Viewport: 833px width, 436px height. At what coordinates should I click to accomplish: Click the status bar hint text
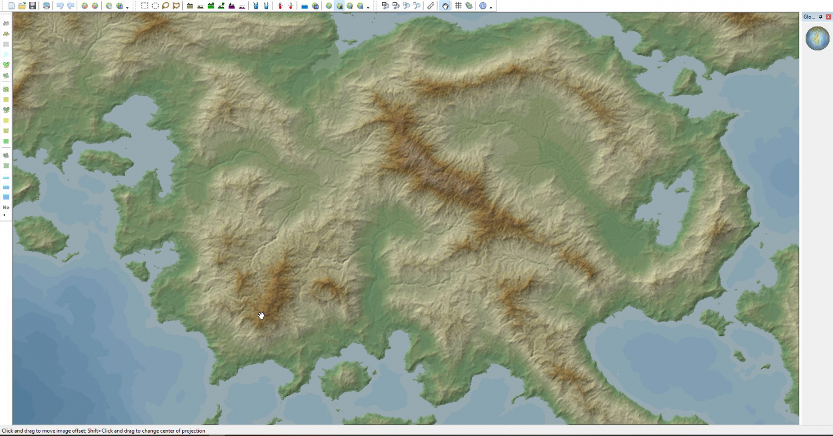103,431
